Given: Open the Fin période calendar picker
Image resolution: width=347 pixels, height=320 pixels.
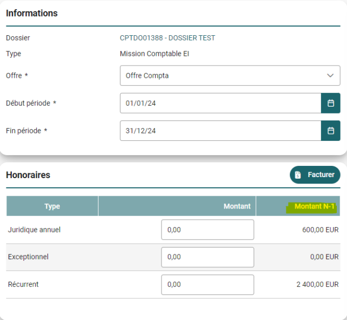Looking at the screenshot, I should tap(330, 131).
